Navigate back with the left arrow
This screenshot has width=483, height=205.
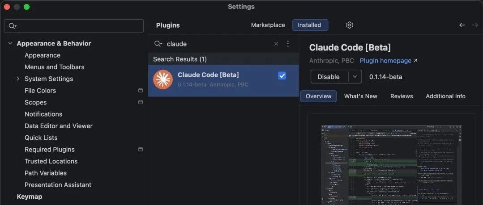(x=462, y=25)
